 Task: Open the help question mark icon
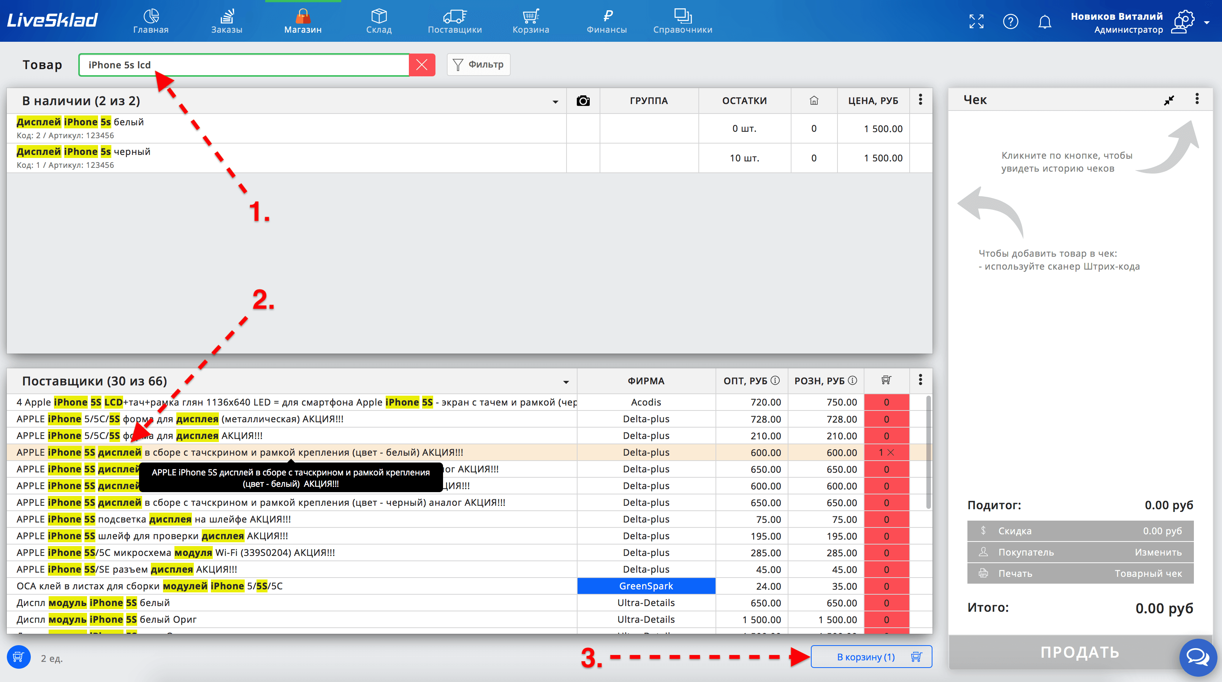pos(1010,21)
